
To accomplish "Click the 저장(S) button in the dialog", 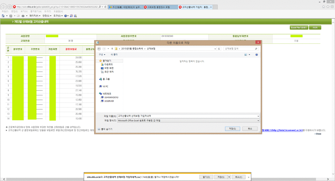I will (x=233, y=129).
